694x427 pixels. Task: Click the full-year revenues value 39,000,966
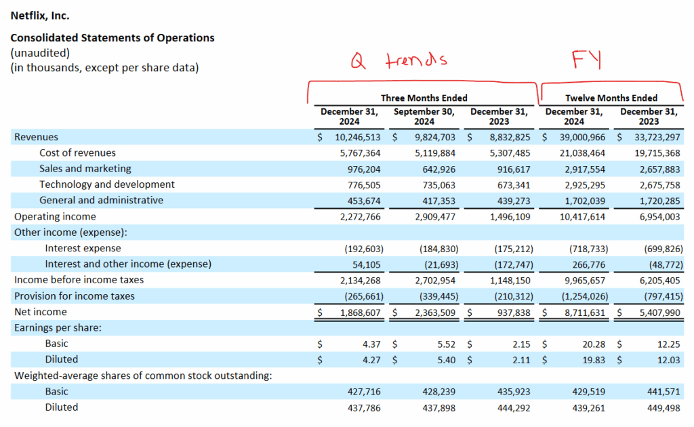582,138
